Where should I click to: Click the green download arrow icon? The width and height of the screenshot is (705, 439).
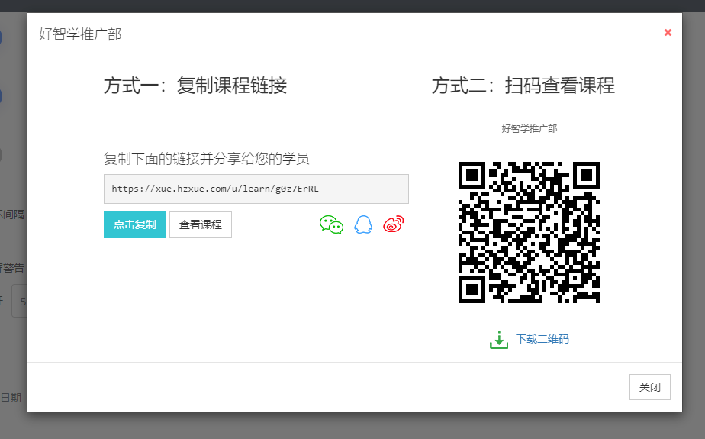[499, 340]
